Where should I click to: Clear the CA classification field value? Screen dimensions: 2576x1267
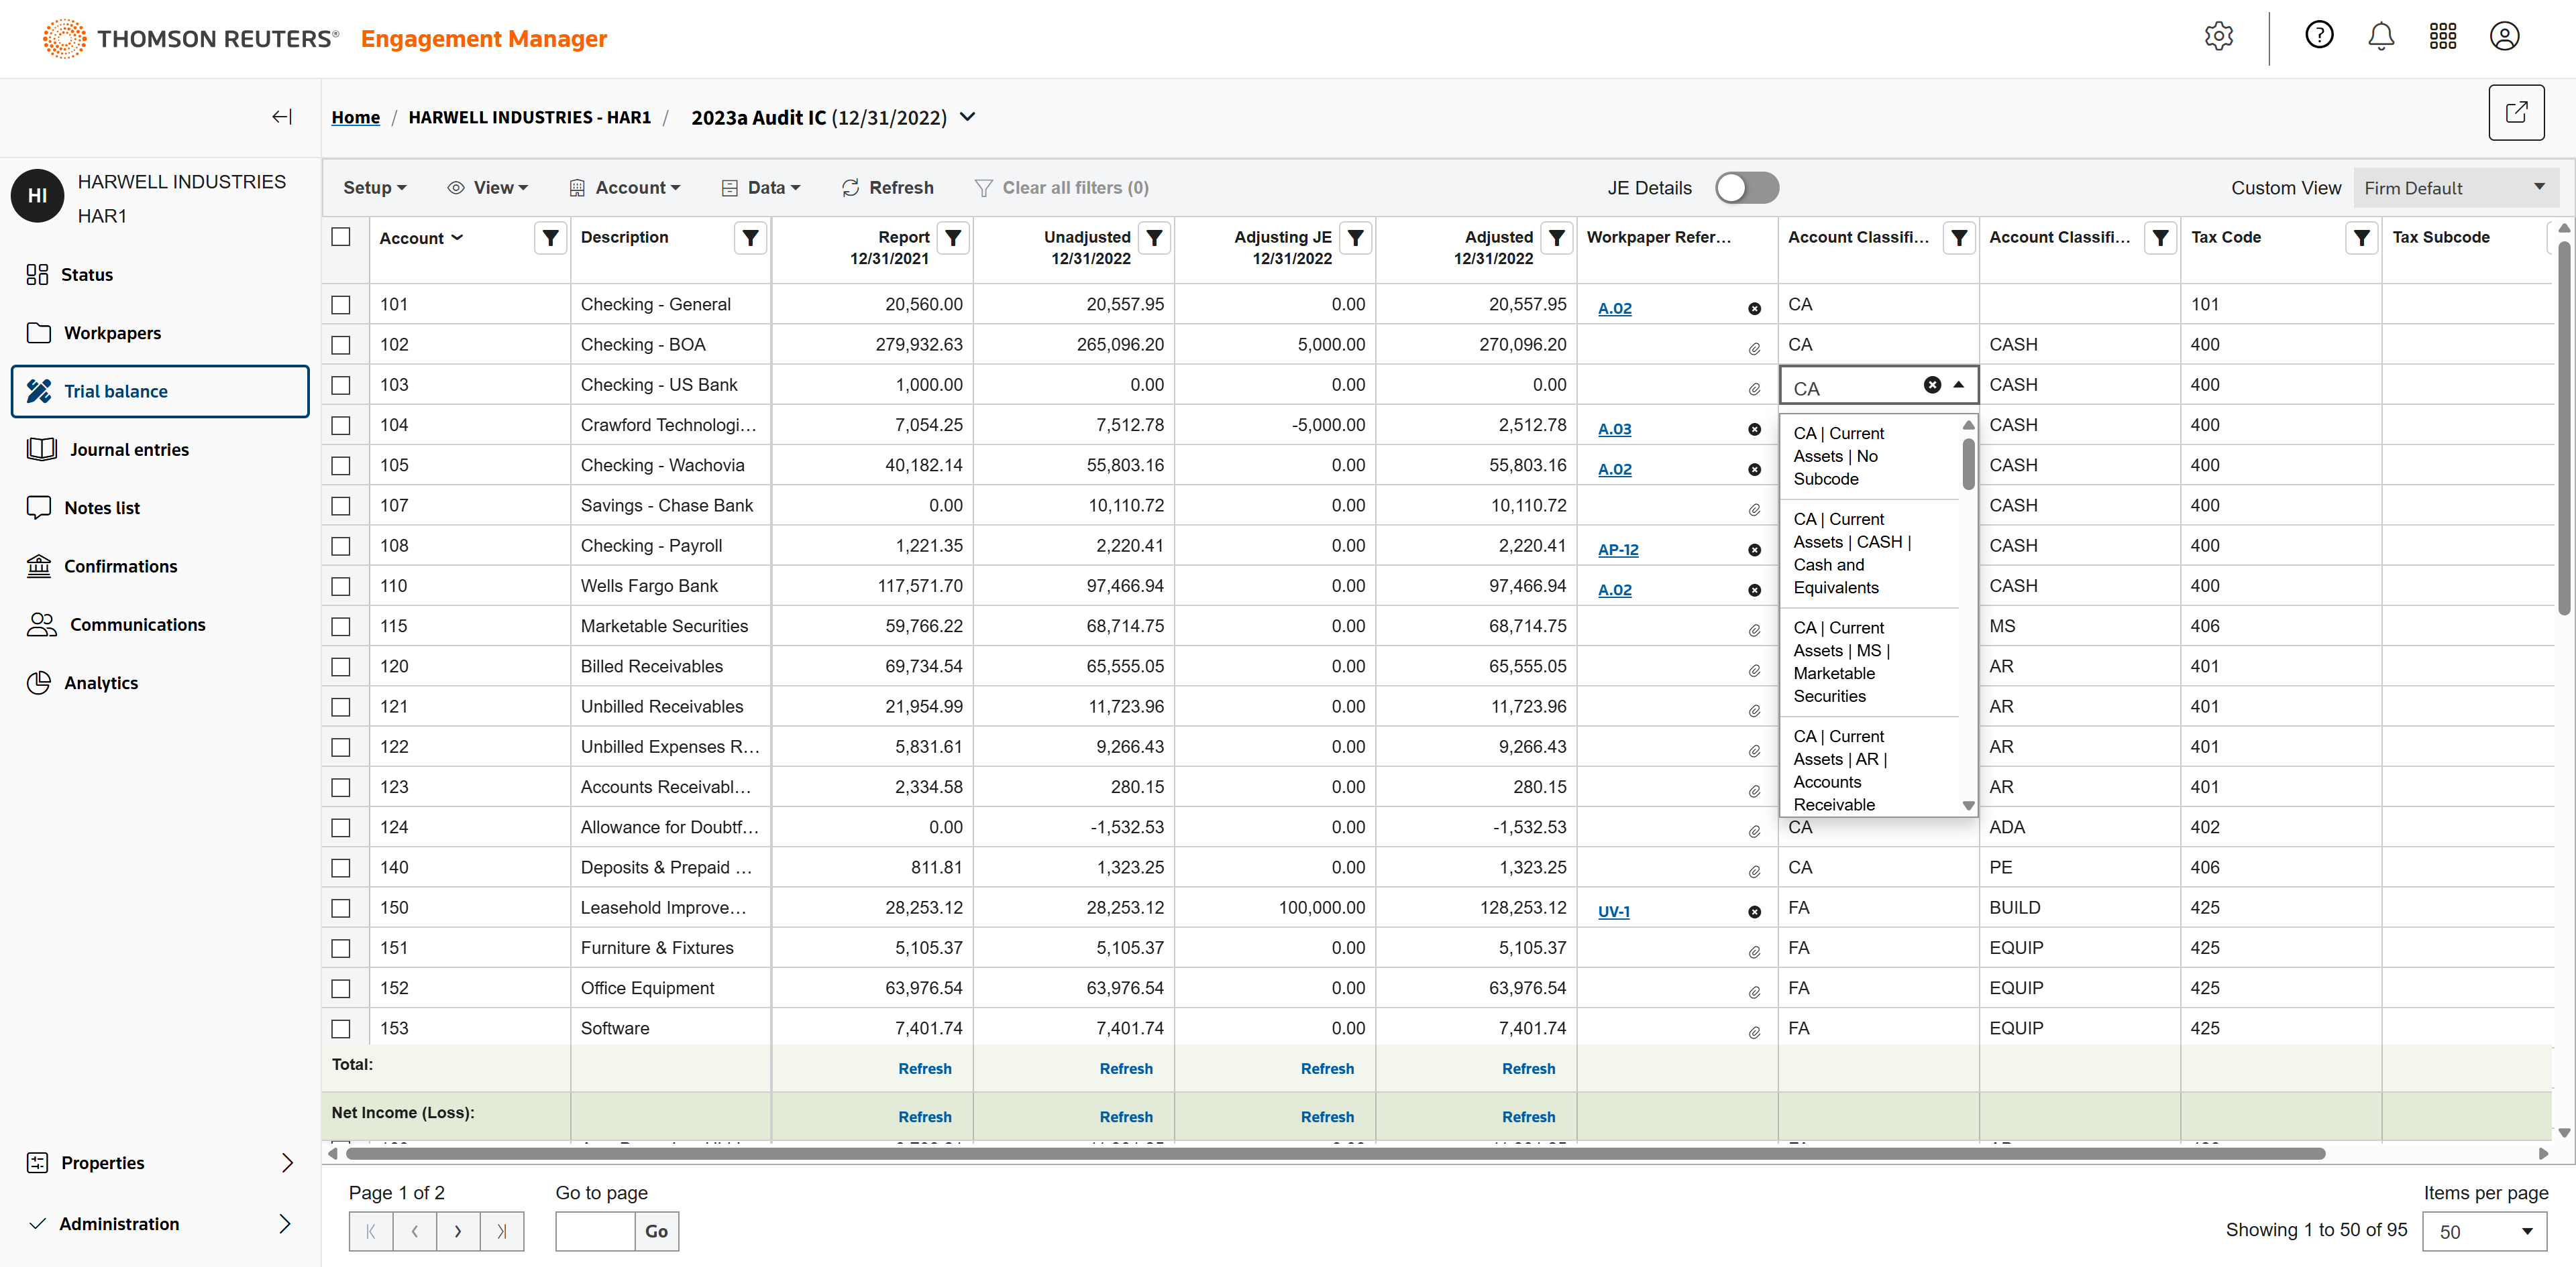pos(1932,385)
